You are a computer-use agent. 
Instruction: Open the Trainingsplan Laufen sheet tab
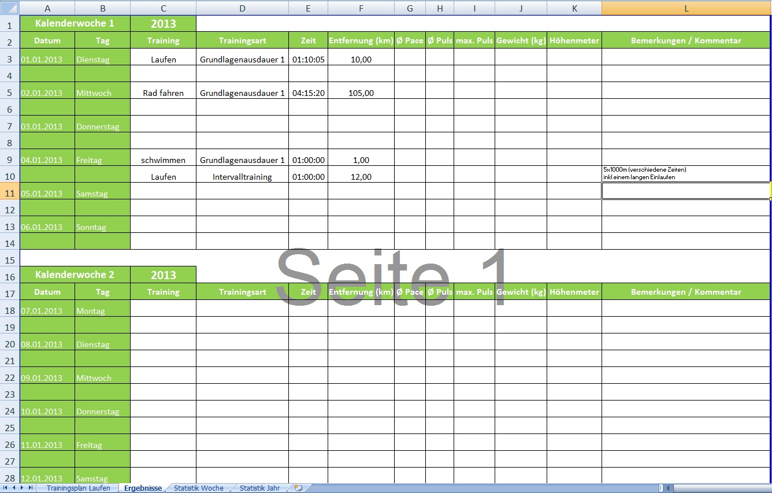point(78,488)
